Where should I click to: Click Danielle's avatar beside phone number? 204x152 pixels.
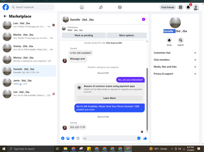[64, 128]
